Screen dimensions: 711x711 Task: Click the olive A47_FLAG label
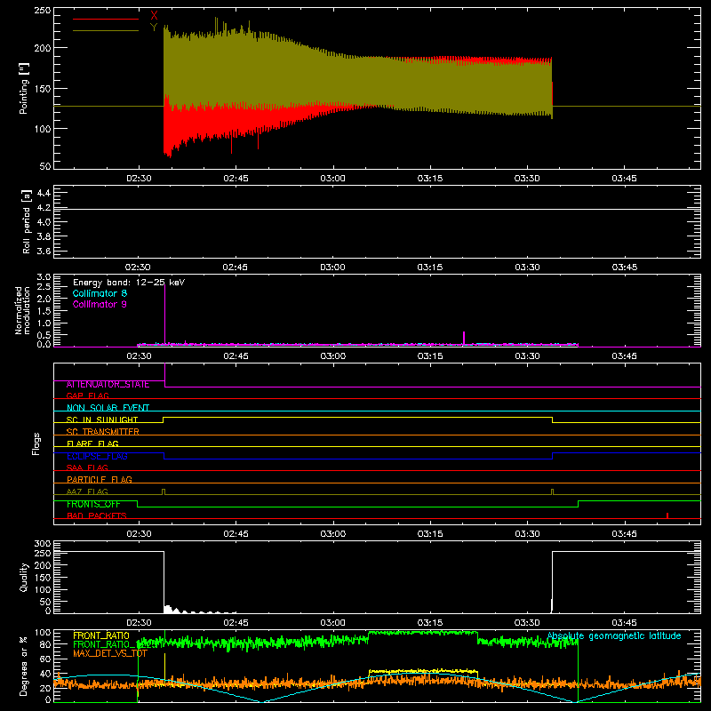click(87, 491)
